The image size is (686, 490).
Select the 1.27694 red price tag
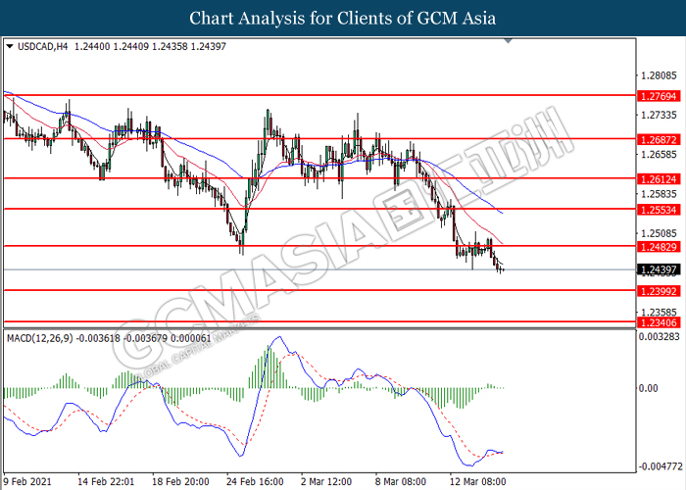pos(654,97)
